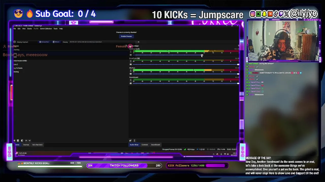325x182 pixels.
Task: Click Desktop Audio volume slider handle
Action: 202,55
